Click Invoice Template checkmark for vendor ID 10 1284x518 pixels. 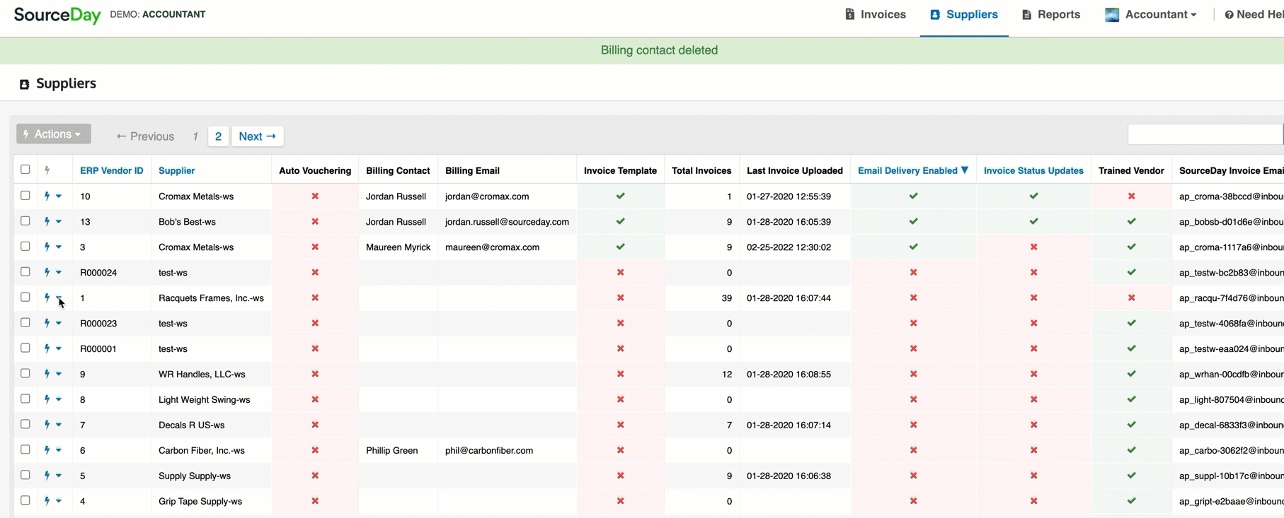[x=620, y=196]
